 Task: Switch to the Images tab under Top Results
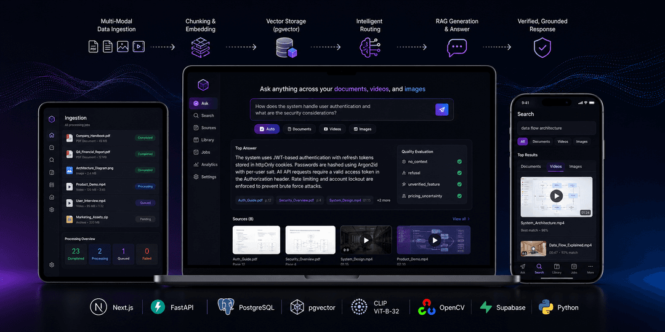(x=576, y=167)
